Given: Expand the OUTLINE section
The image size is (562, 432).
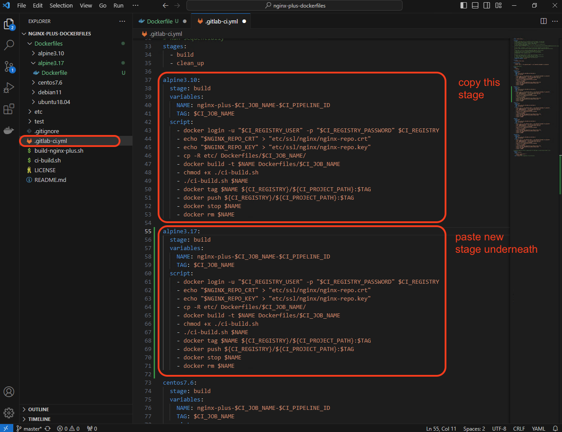Looking at the screenshot, I should pos(76,409).
